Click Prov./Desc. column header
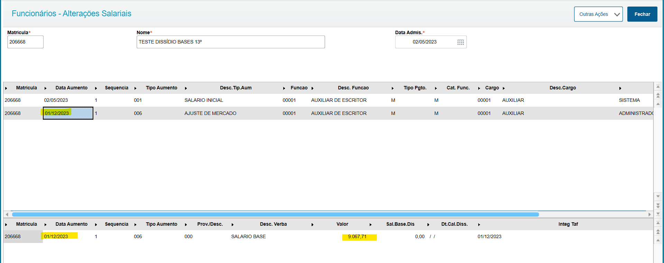This screenshot has width=664, height=263. [x=210, y=224]
